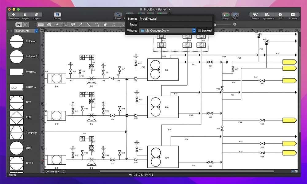Enable the Locked checkbox
Viewport: 307px width, 184px height.
[200, 31]
